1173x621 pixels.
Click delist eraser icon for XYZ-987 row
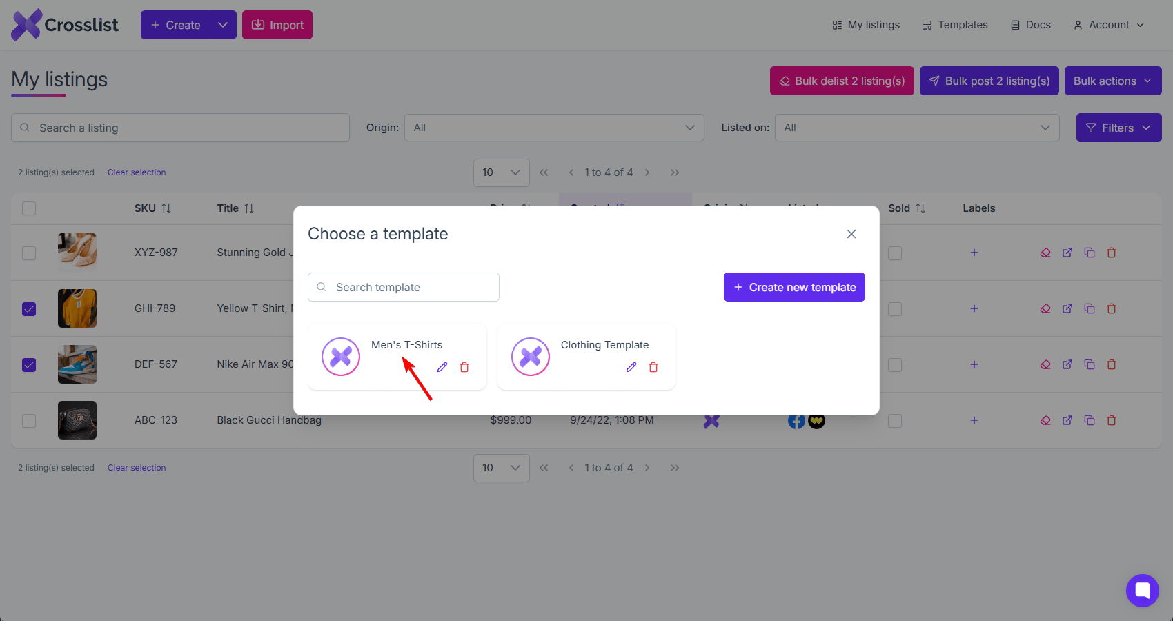click(x=1045, y=253)
